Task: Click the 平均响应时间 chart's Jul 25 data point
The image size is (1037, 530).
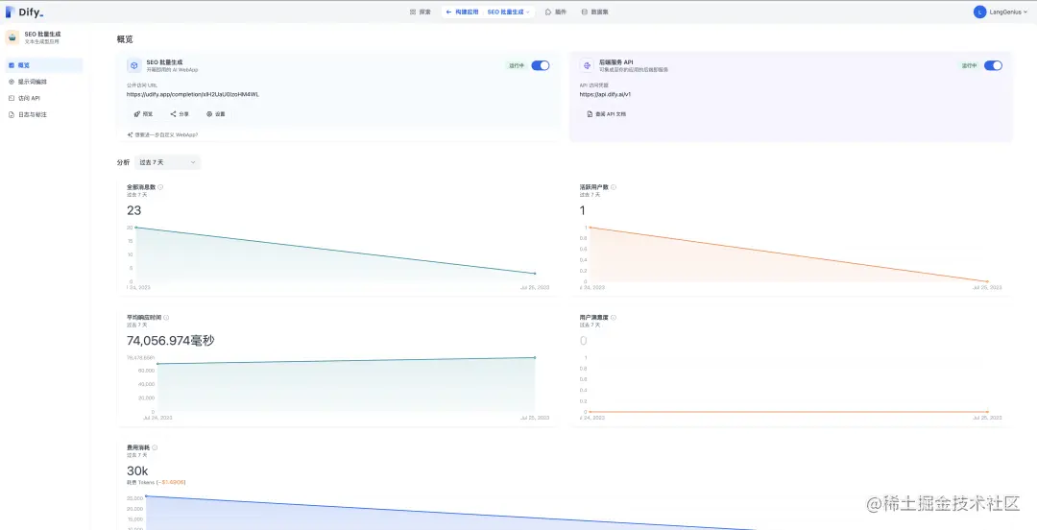Action: (535, 358)
